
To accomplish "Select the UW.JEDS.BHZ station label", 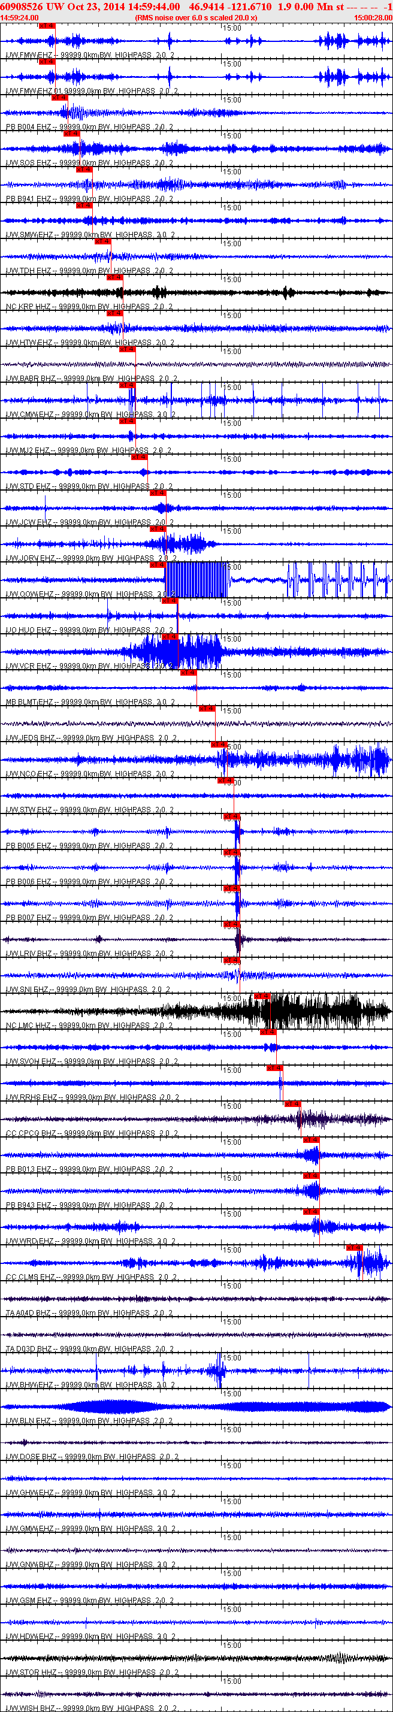I will click(x=91, y=737).
